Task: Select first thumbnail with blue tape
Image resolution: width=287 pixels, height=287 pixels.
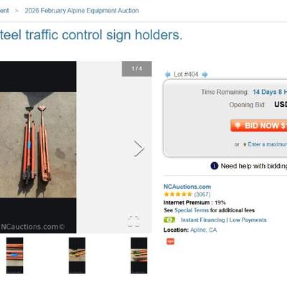Action: (14, 255)
